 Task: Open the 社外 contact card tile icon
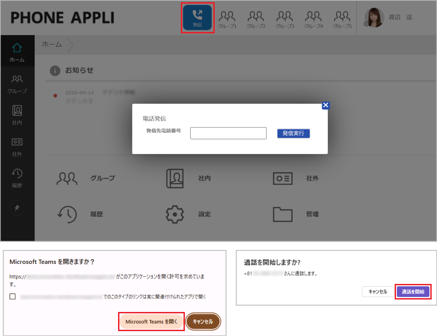(x=282, y=178)
